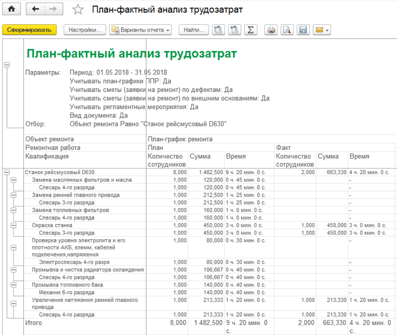Select plan sum 120,000 in Замена маслянных row
Viewport: 397px width, 335px height.
(213, 180)
